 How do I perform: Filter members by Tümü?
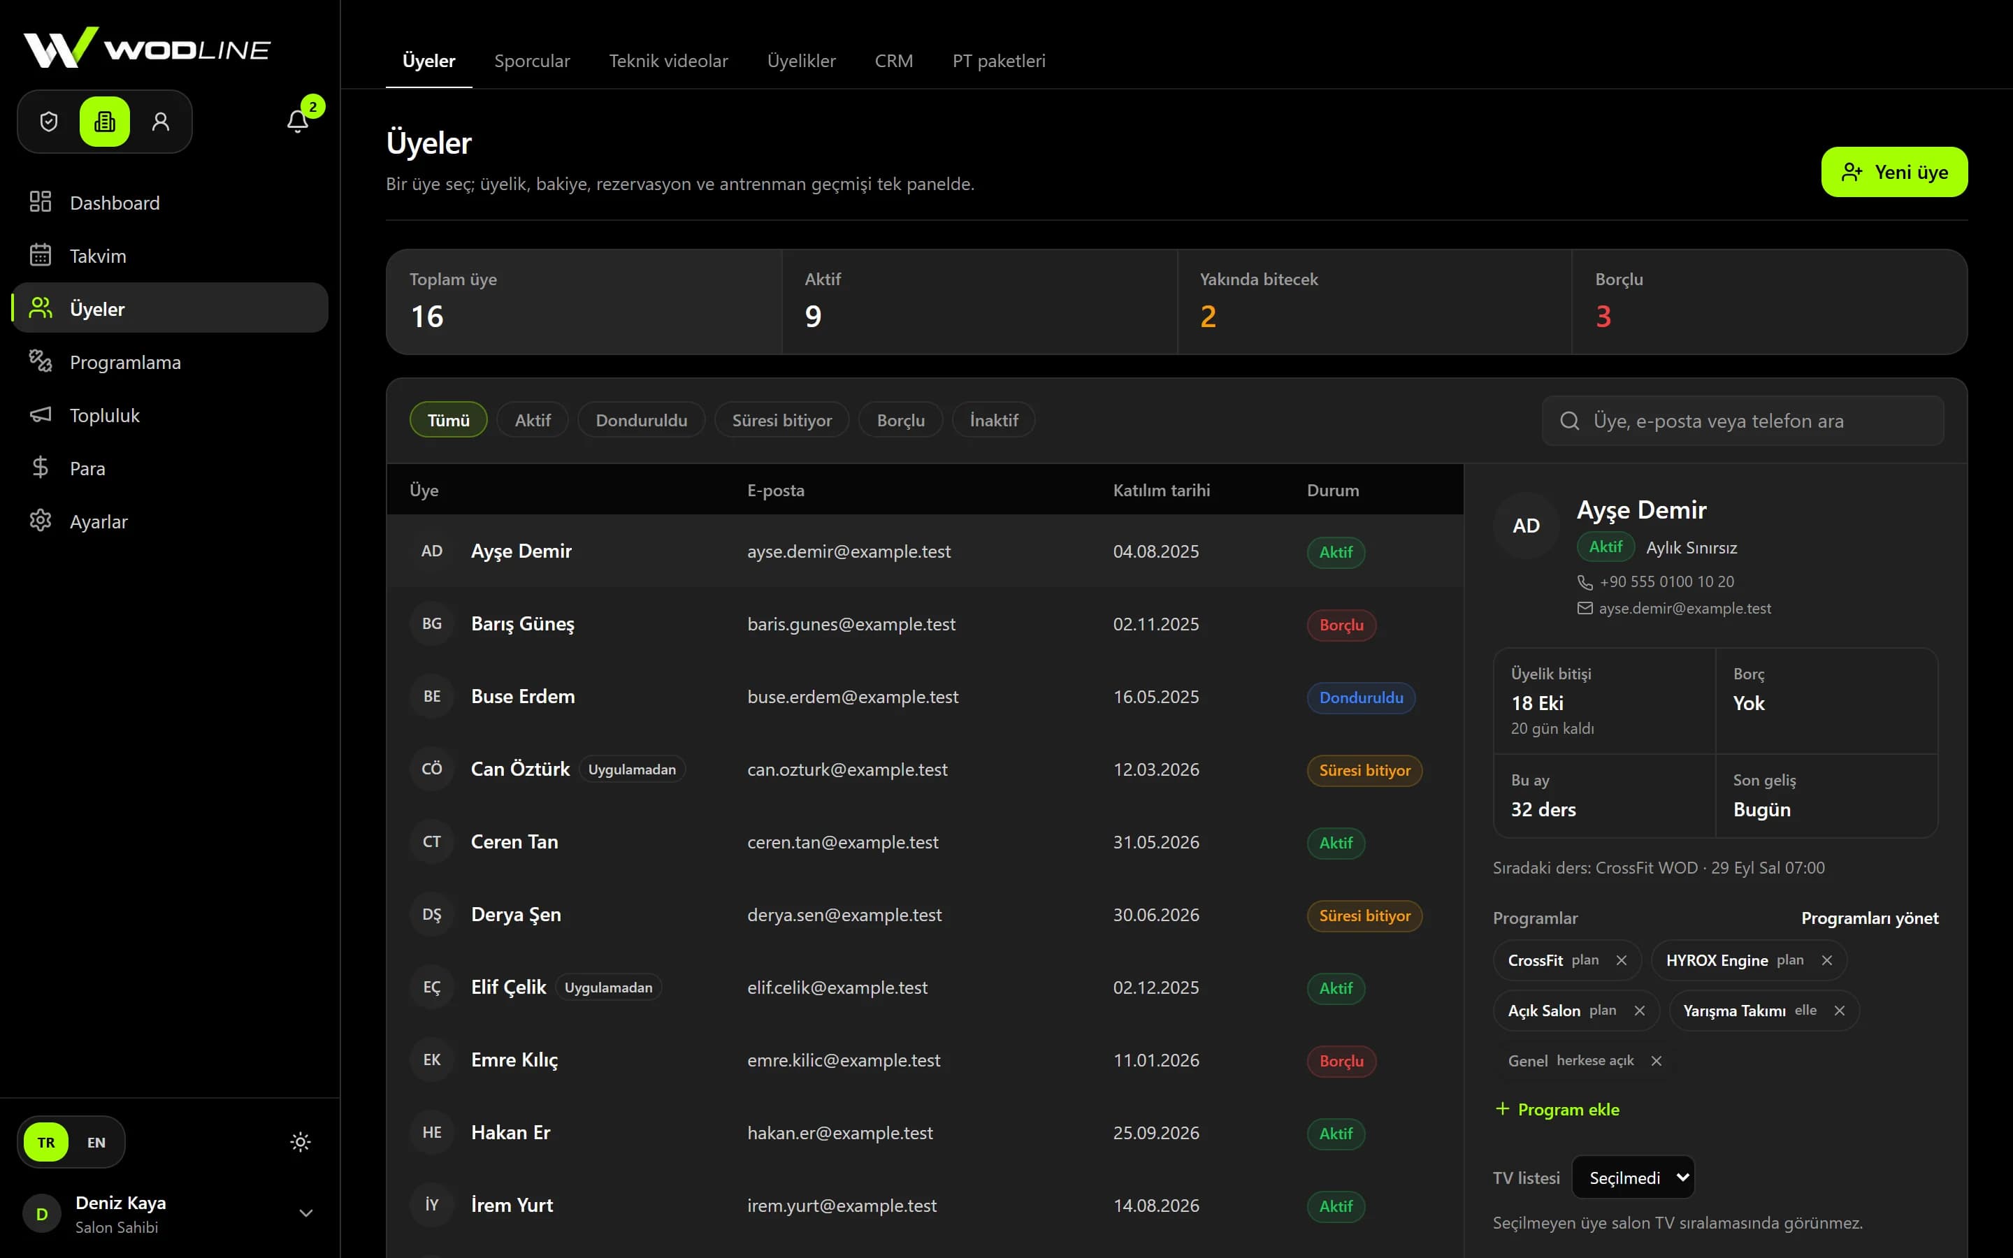pos(448,420)
